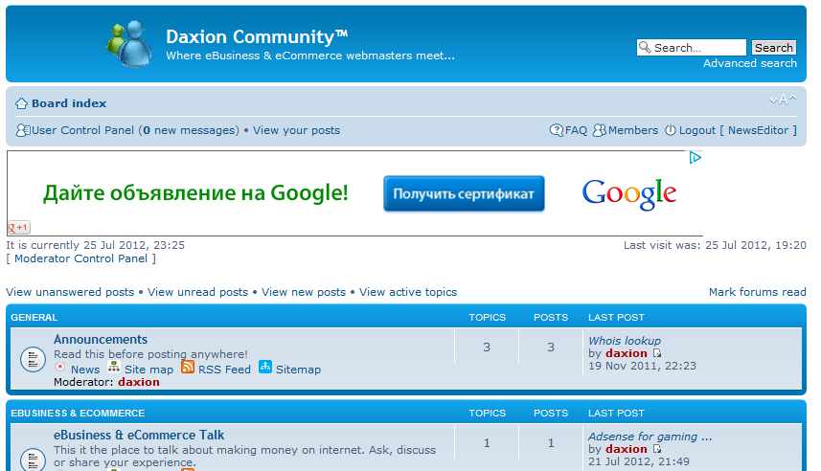The height and width of the screenshot is (471, 821).
Task: Open daxion profile under Whois lookup
Action: pos(627,353)
